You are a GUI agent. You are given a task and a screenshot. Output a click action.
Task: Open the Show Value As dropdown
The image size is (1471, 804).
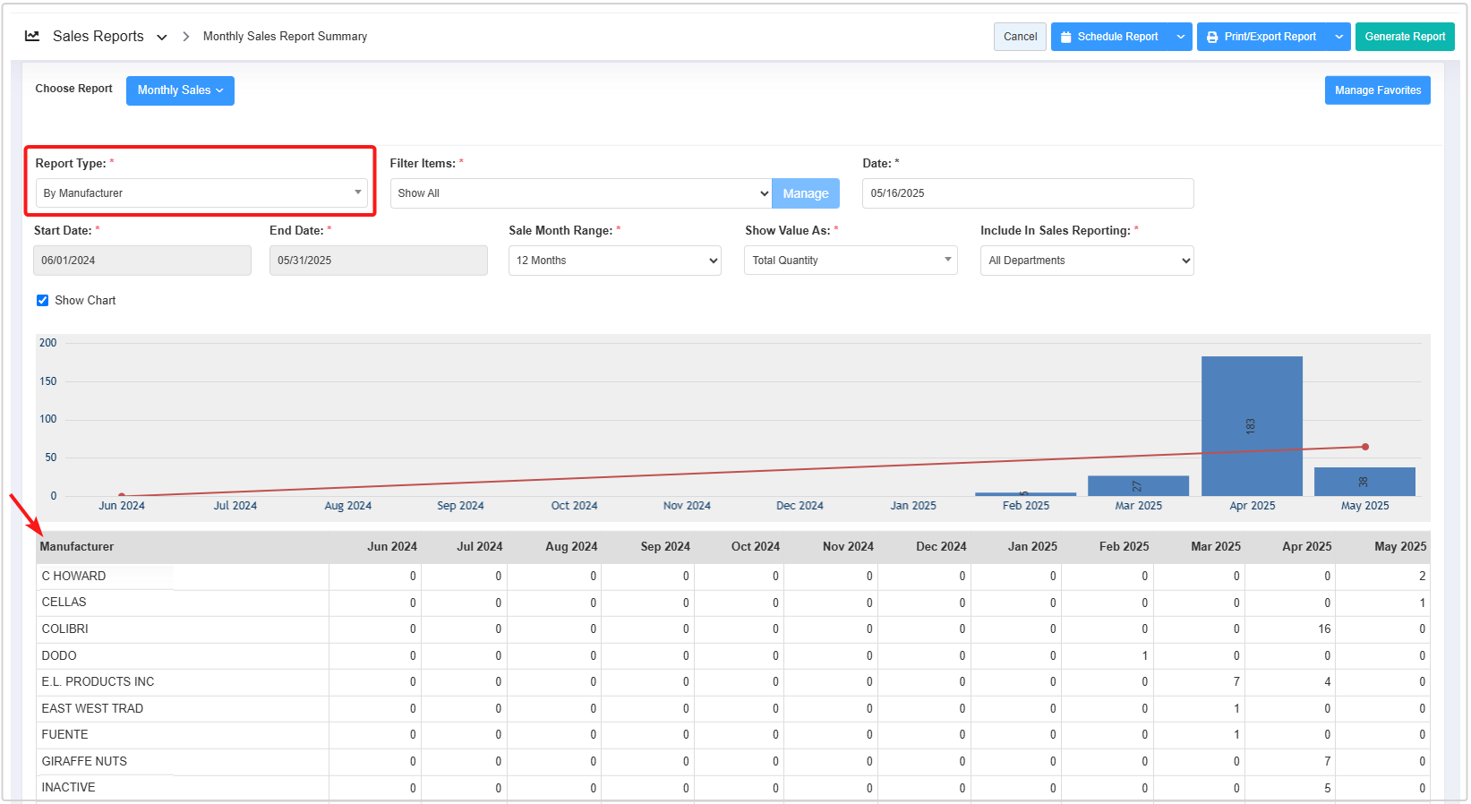coord(850,261)
